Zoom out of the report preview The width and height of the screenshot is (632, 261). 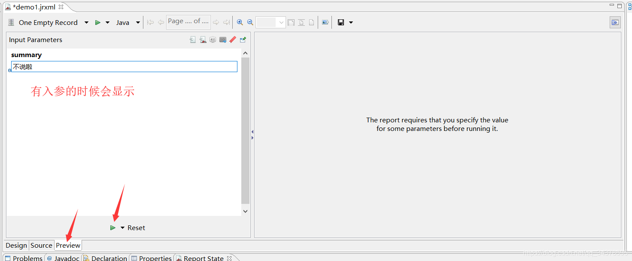click(x=250, y=23)
